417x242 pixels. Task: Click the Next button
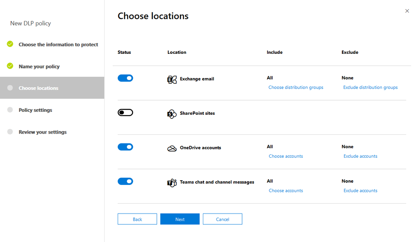(180, 219)
